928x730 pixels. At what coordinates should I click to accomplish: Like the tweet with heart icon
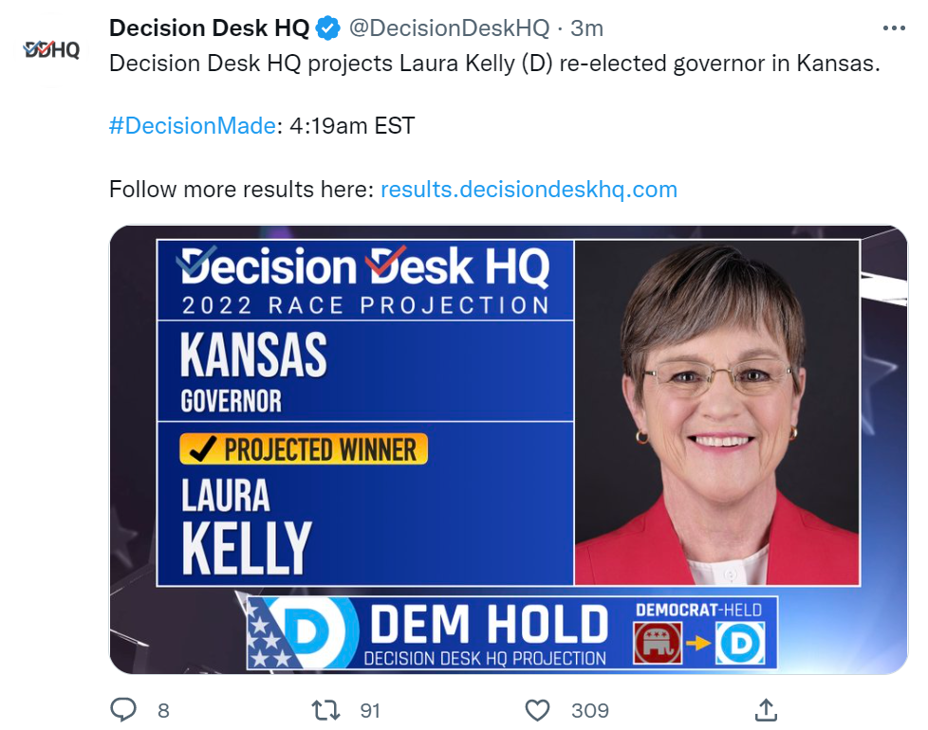(537, 710)
